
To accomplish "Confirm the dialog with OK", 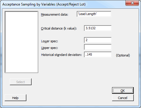I will click(123, 91).
